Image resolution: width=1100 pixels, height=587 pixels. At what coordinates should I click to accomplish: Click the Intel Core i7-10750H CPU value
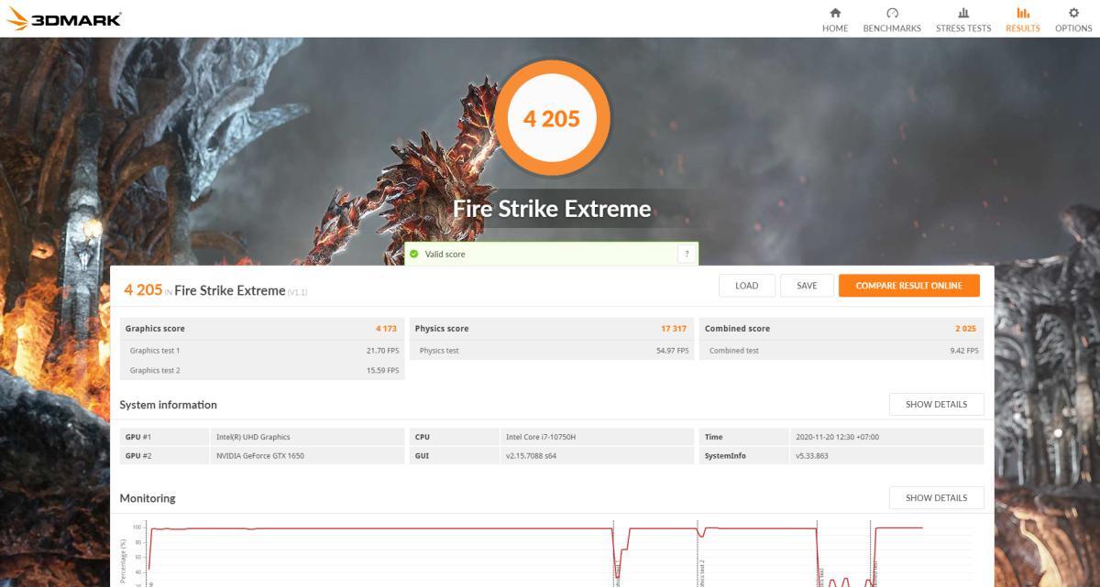click(542, 437)
